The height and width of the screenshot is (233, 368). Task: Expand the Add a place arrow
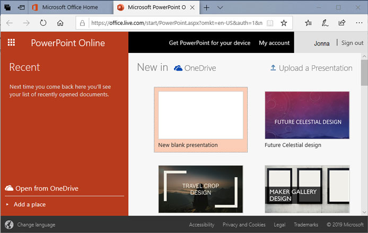point(7,204)
